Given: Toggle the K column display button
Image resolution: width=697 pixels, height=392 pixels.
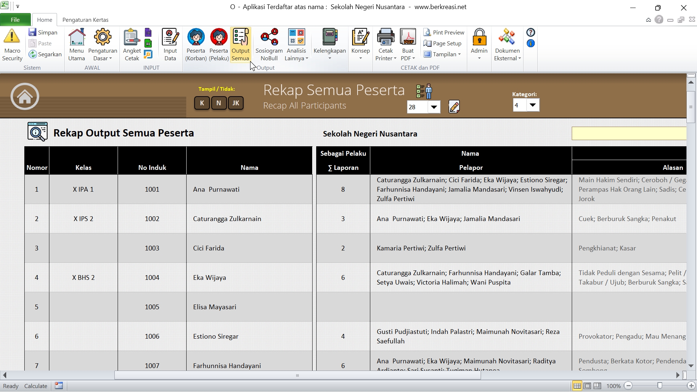Looking at the screenshot, I should tap(202, 103).
